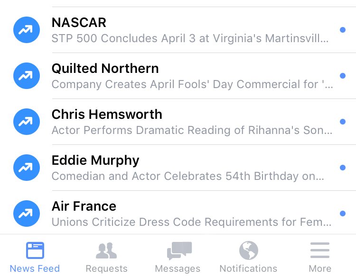The height and width of the screenshot is (276, 356).
Task: View the Eddie Murphy trending topic
Action: pos(190,168)
